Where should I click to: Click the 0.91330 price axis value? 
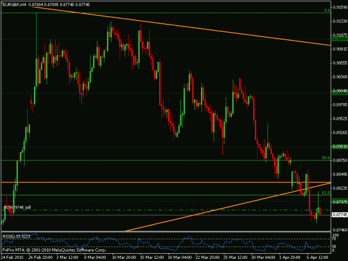tap(340, 21)
